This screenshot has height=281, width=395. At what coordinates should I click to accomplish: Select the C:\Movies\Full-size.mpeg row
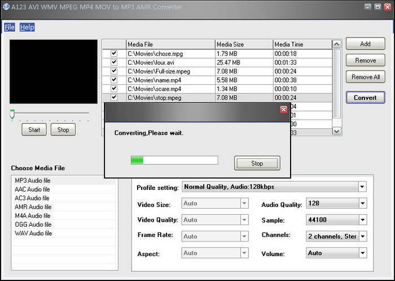pyautogui.click(x=217, y=71)
